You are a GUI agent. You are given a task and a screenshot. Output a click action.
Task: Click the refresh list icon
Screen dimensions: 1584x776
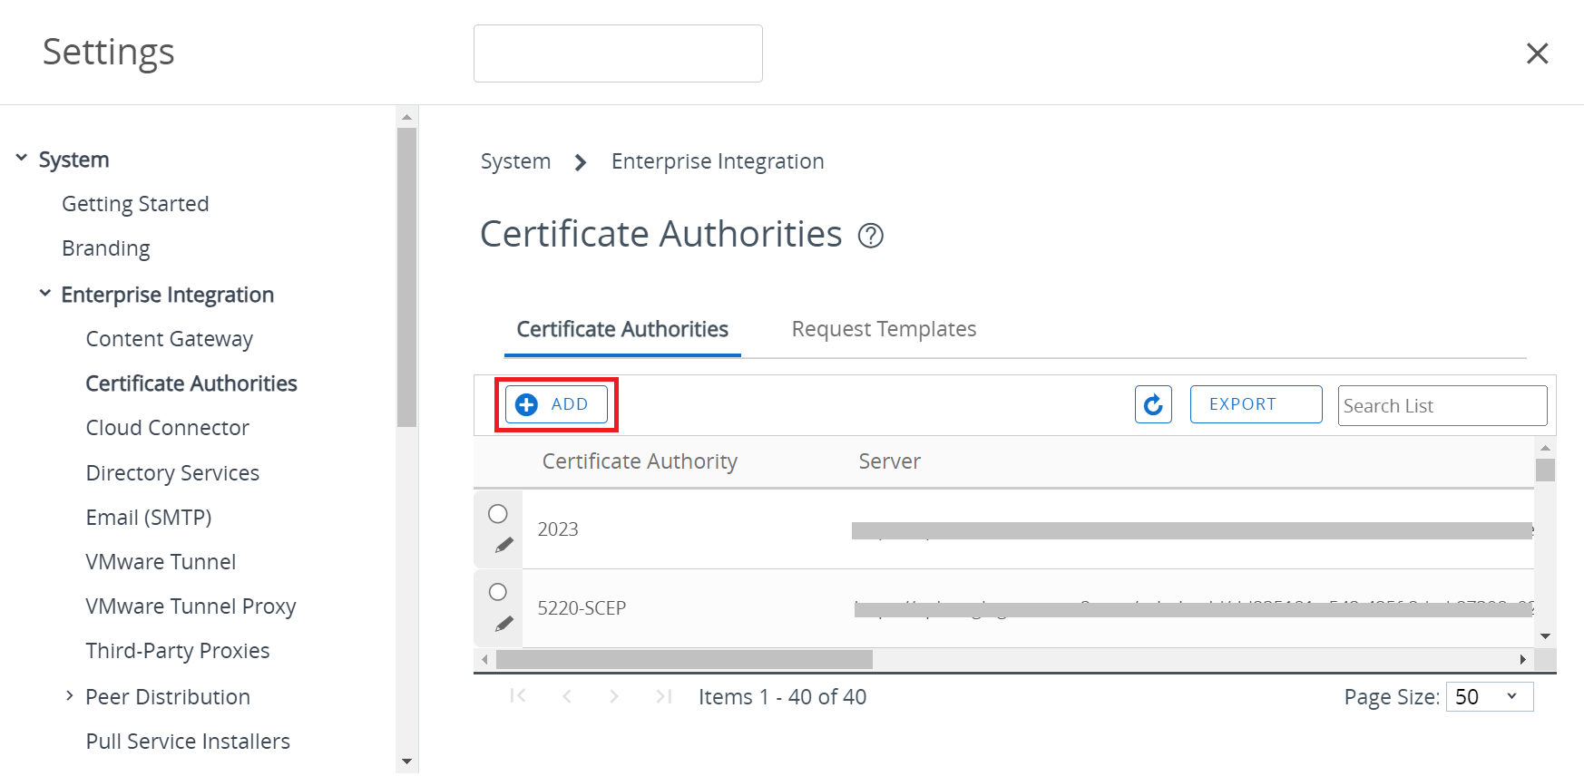1153,404
